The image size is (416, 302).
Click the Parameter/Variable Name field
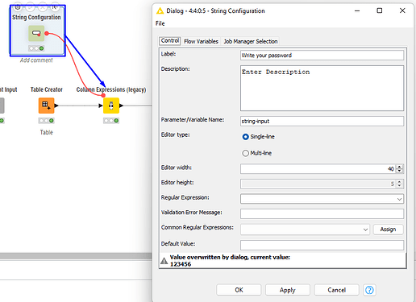click(x=322, y=121)
